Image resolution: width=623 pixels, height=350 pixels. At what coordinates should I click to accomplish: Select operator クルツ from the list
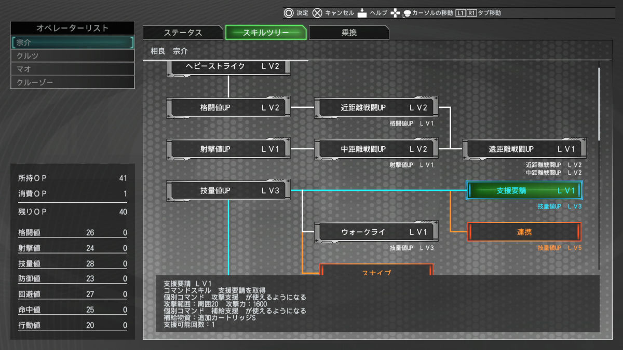click(x=73, y=55)
